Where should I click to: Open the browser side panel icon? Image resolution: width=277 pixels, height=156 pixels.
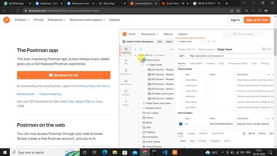259,10
